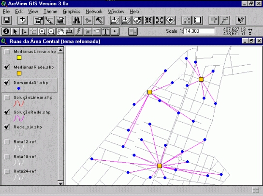This screenshot has width=263, height=196.
Task: Click the Save Project toolbar icon
Action: tap(7, 20)
